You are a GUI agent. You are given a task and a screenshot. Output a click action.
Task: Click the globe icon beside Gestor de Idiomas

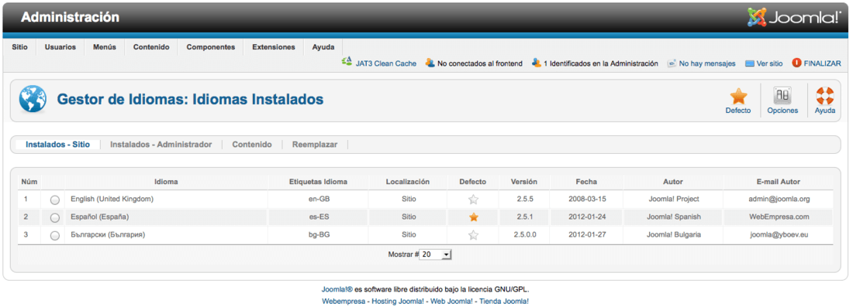[33, 99]
